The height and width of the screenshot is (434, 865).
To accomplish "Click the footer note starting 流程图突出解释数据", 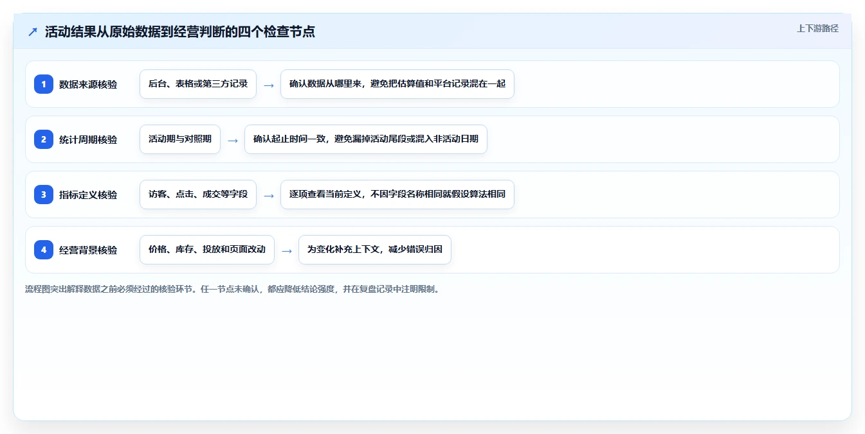I will pos(233,289).
